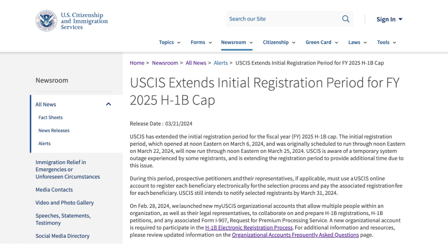This screenshot has height=244, width=448.
Task: Open Immigration Relief in Emergencies sidebar link
Action: click(x=68, y=169)
